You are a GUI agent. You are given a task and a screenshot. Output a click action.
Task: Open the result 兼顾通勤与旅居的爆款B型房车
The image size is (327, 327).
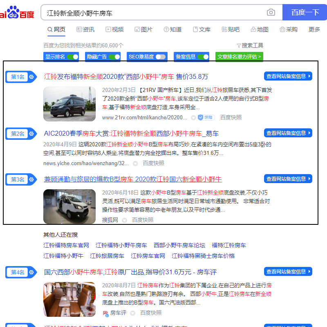tap(132, 179)
